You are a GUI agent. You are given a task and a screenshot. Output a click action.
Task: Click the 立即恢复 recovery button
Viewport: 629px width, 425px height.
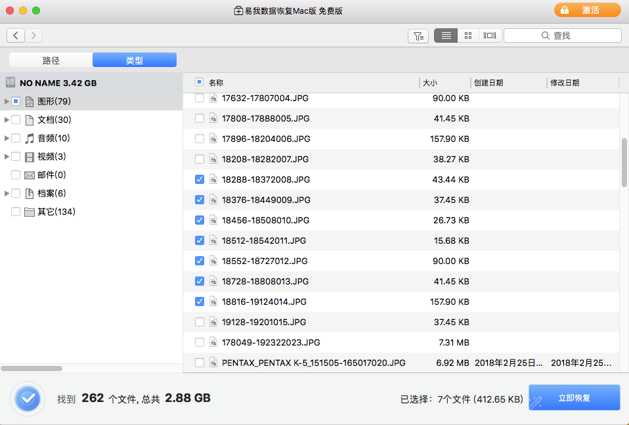coord(574,397)
